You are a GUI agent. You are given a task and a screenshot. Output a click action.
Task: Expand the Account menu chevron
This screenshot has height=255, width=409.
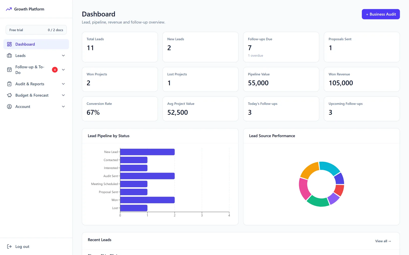point(63,107)
